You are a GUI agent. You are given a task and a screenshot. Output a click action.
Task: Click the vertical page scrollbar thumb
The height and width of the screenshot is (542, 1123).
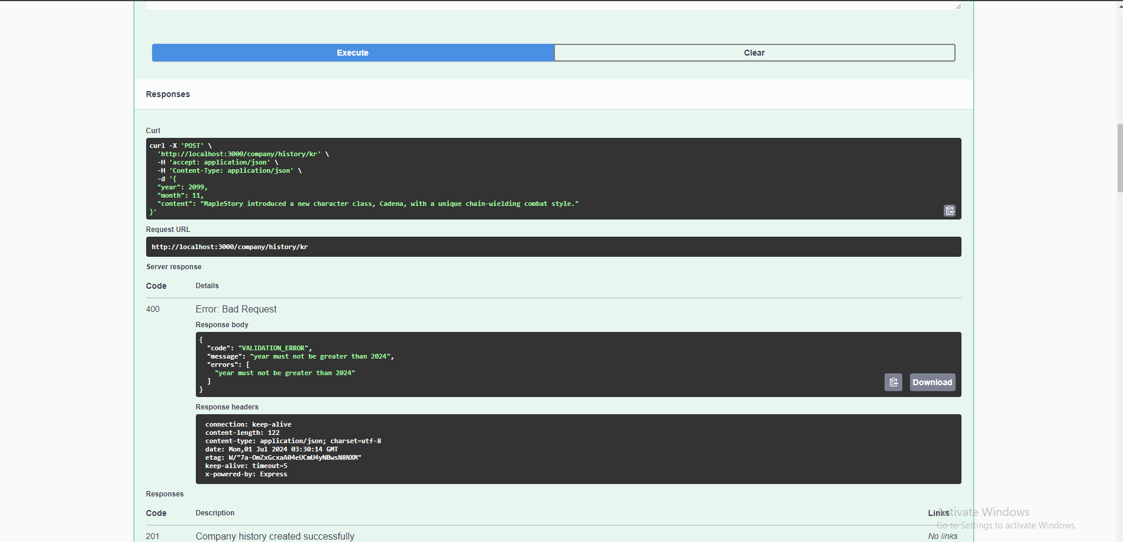1119,159
